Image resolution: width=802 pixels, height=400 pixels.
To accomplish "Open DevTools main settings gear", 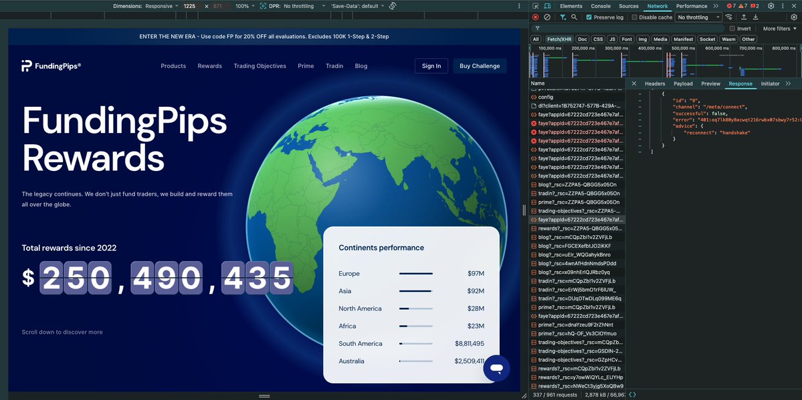I will coord(771,6).
